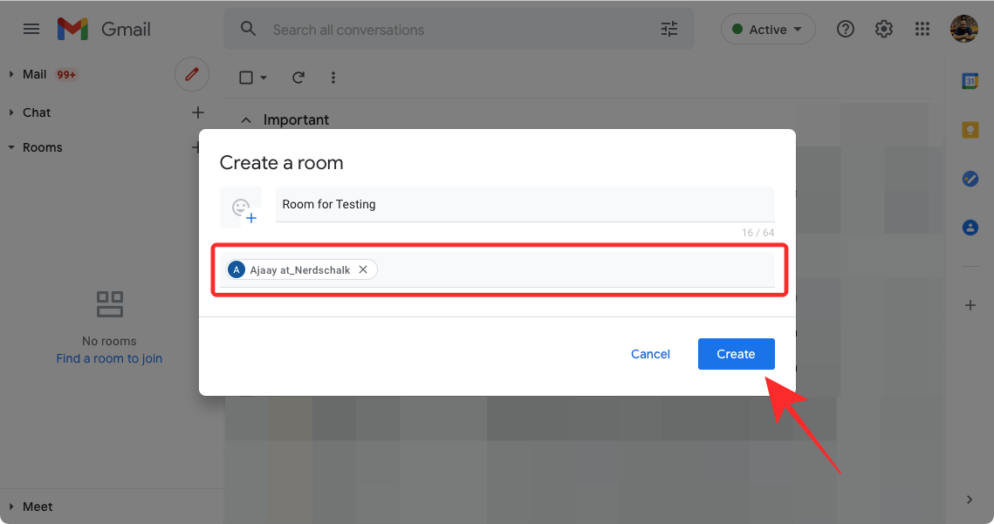The image size is (994, 524).
Task: Open Google Tasks side panel
Action: click(x=970, y=179)
